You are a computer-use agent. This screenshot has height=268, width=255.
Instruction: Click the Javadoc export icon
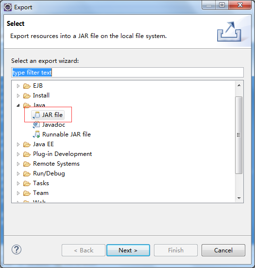36,125
